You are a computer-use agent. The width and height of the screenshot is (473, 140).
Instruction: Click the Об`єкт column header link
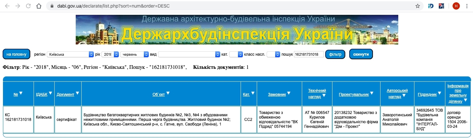click(159, 95)
